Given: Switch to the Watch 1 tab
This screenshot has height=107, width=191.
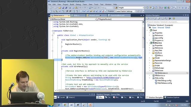Looking at the screenshot, I should point(71,97).
